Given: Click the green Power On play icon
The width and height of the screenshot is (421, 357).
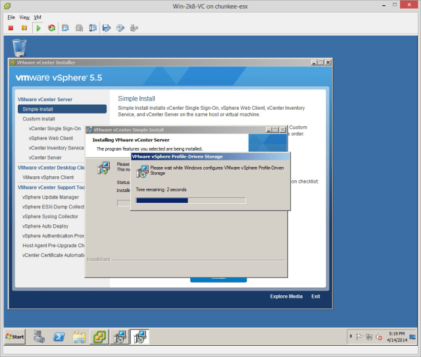Looking at the screenshot, I should click(38, 28).
